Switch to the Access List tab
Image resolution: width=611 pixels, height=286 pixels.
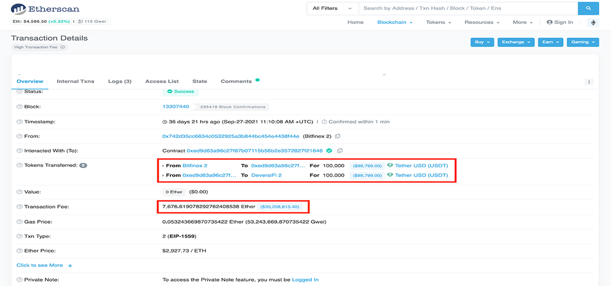[162, 81]
